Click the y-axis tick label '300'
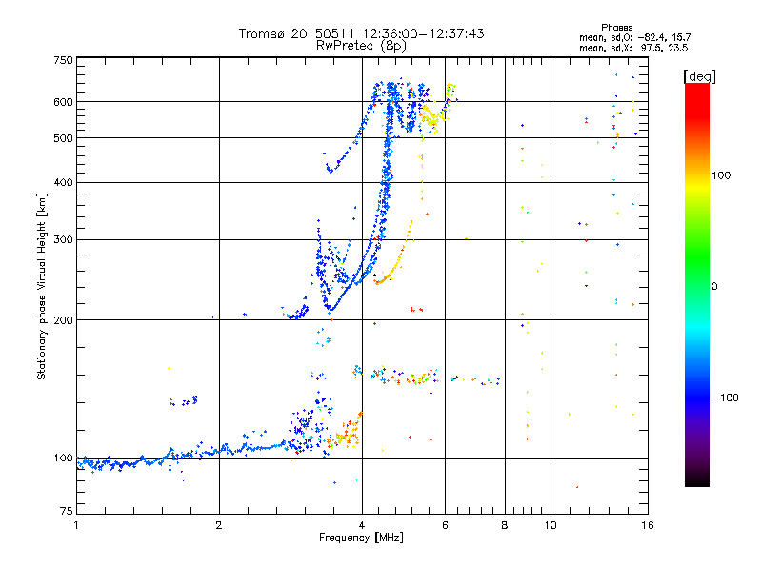 tap(63, 240)
